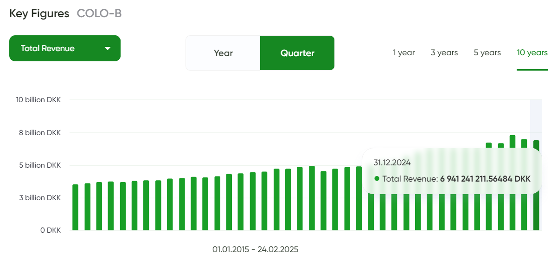Choose the 5 years range tab
551x261 pixels.
[487, 53]
